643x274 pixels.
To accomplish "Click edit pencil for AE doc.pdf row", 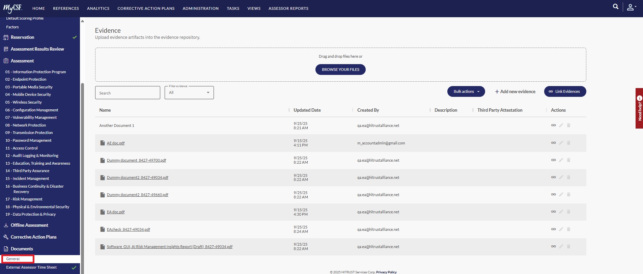I will tap(561, 143).
